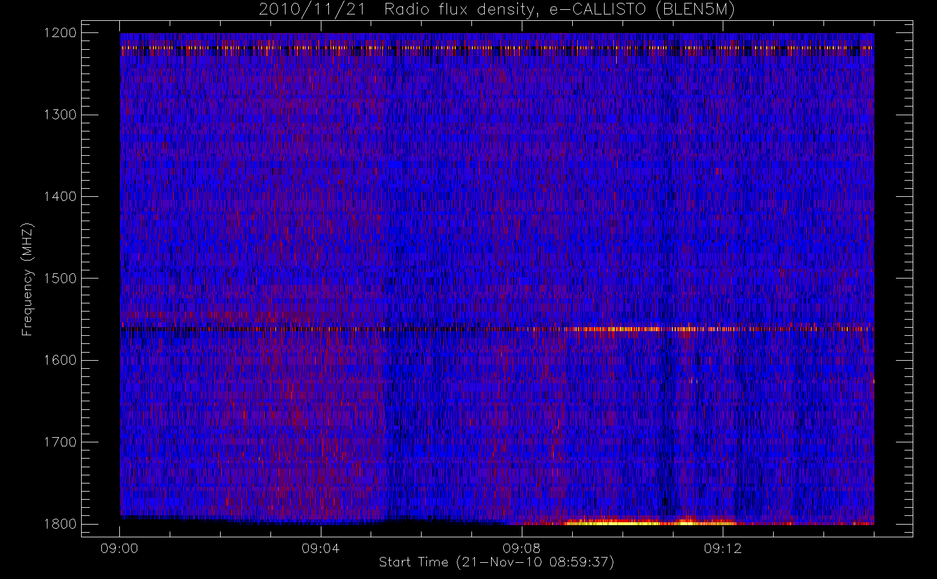Image resolution: width=937 pixels, height=579 pixels.
Task: Click the 09:08 time tick label
Action: pyautogui.click(x=521, y=548)
